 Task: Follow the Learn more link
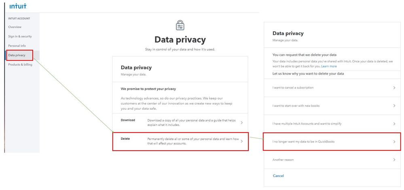click(329, 66)
